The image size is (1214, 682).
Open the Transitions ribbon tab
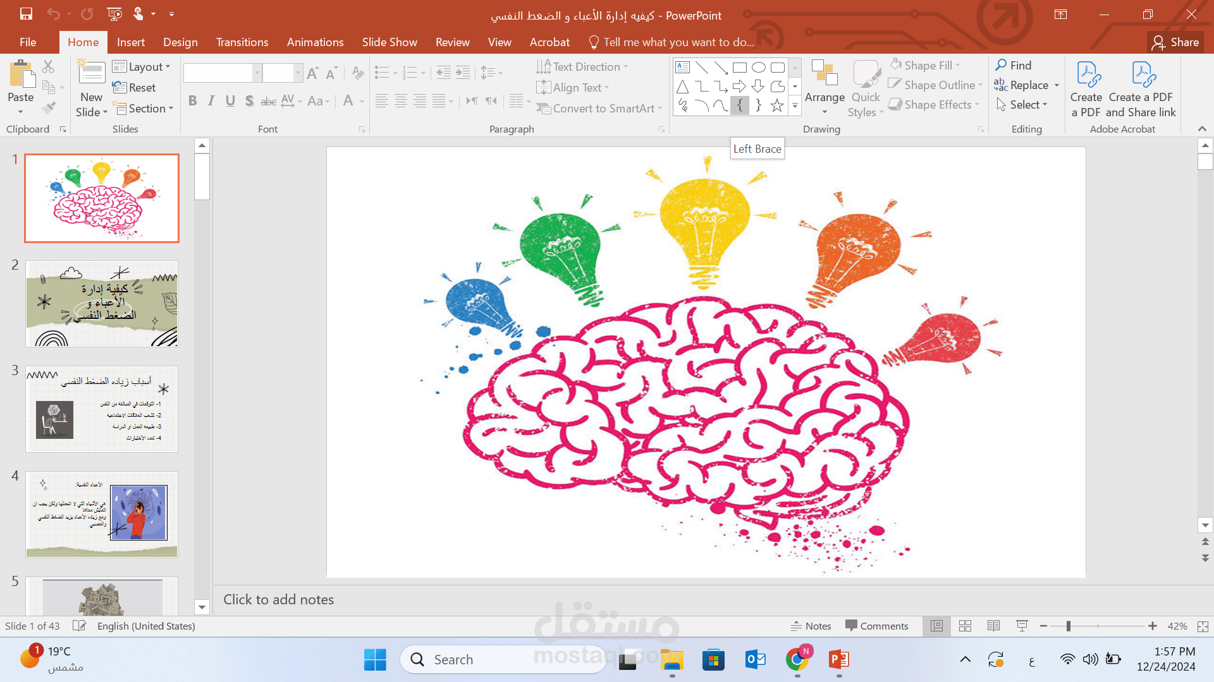pos(242,42)
